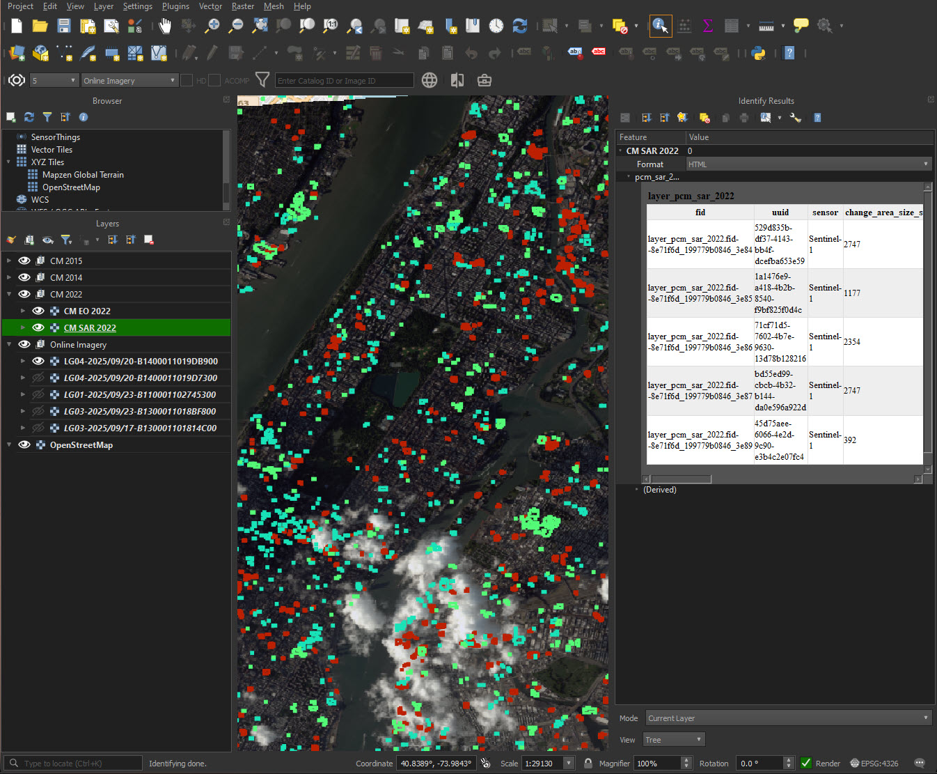The width and height of the screenshot is (937, 774).
Task: Open the Plugins menu
Action: click(x=175, y=6)
